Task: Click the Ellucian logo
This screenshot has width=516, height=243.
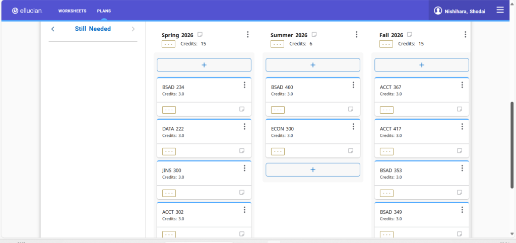Action: click(x=27, y=11)
